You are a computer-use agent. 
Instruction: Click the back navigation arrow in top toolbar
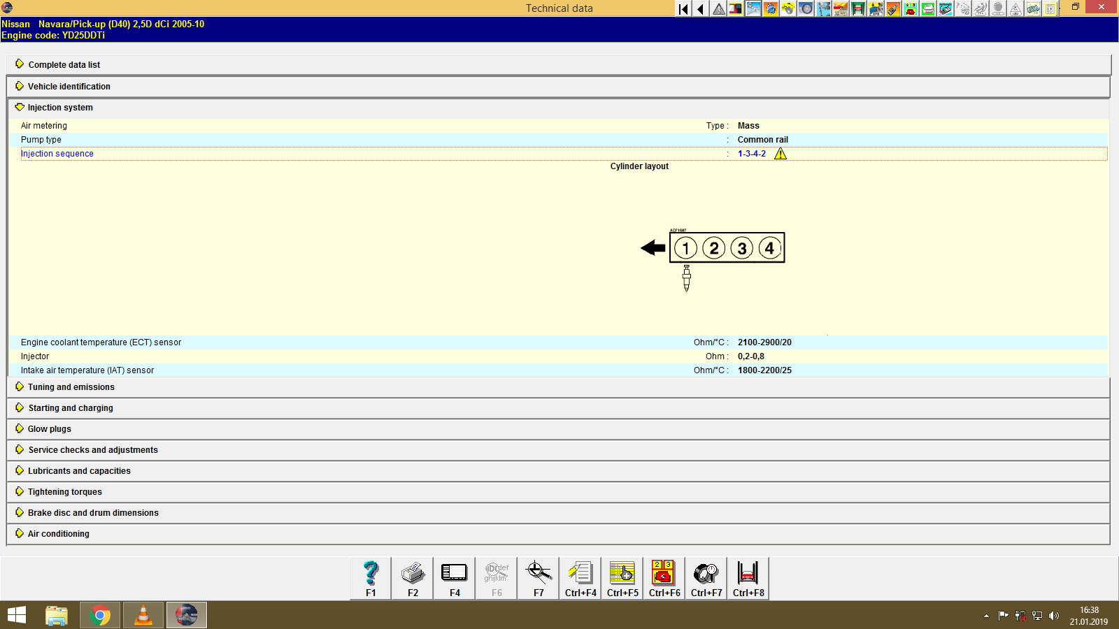pyautogui.click(x=700, y=8)
